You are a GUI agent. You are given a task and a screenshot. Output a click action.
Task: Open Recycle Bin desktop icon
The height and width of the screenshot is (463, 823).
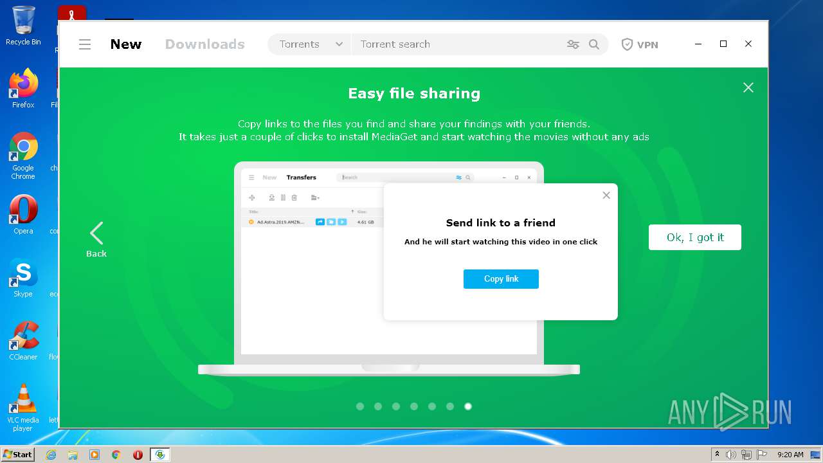(x=23, y=26)
